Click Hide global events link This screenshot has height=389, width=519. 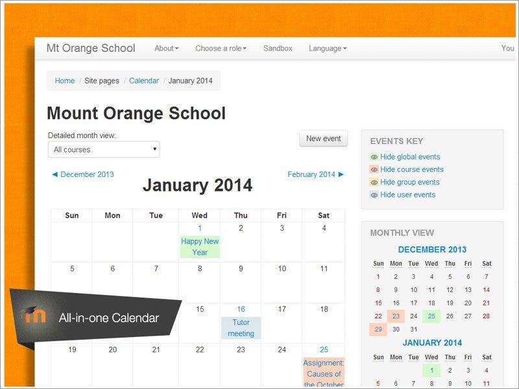tap(410, 157)
